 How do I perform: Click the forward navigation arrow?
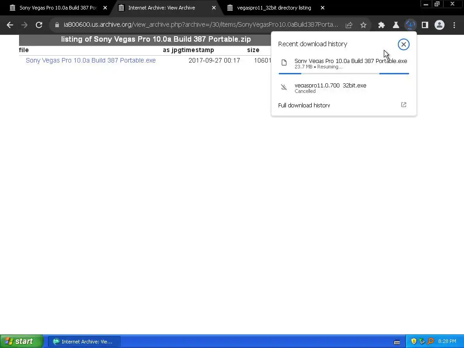click(x=24, y=25)
